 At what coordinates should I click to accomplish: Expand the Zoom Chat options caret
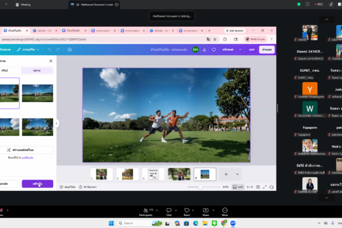(x=176, y=210)
